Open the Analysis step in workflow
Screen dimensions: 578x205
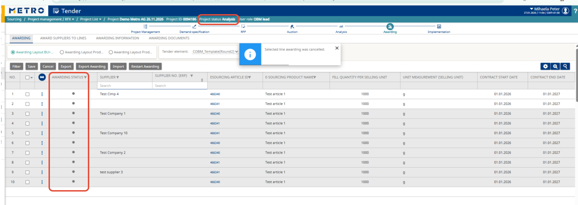[341, 27]
